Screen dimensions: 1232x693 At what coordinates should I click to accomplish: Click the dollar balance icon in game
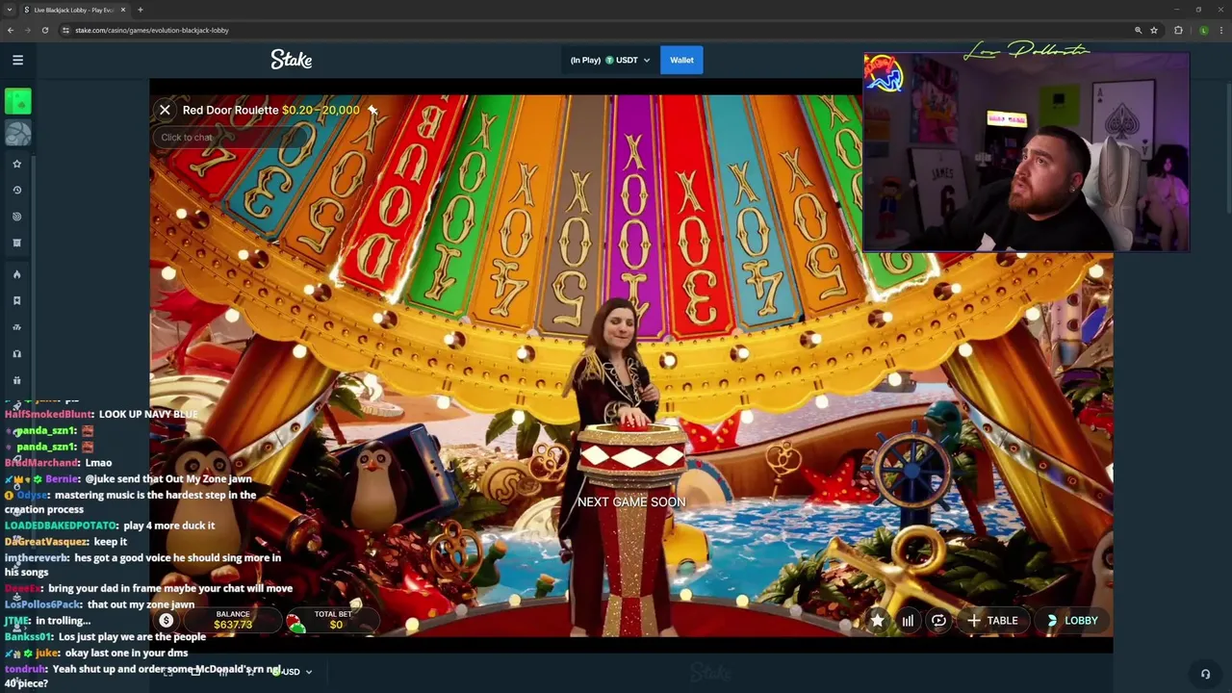point(167,621)
